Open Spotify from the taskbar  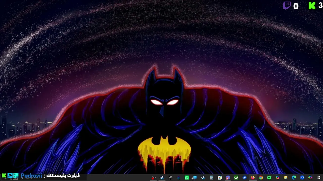pyautogui.click(x=269, y=178)
